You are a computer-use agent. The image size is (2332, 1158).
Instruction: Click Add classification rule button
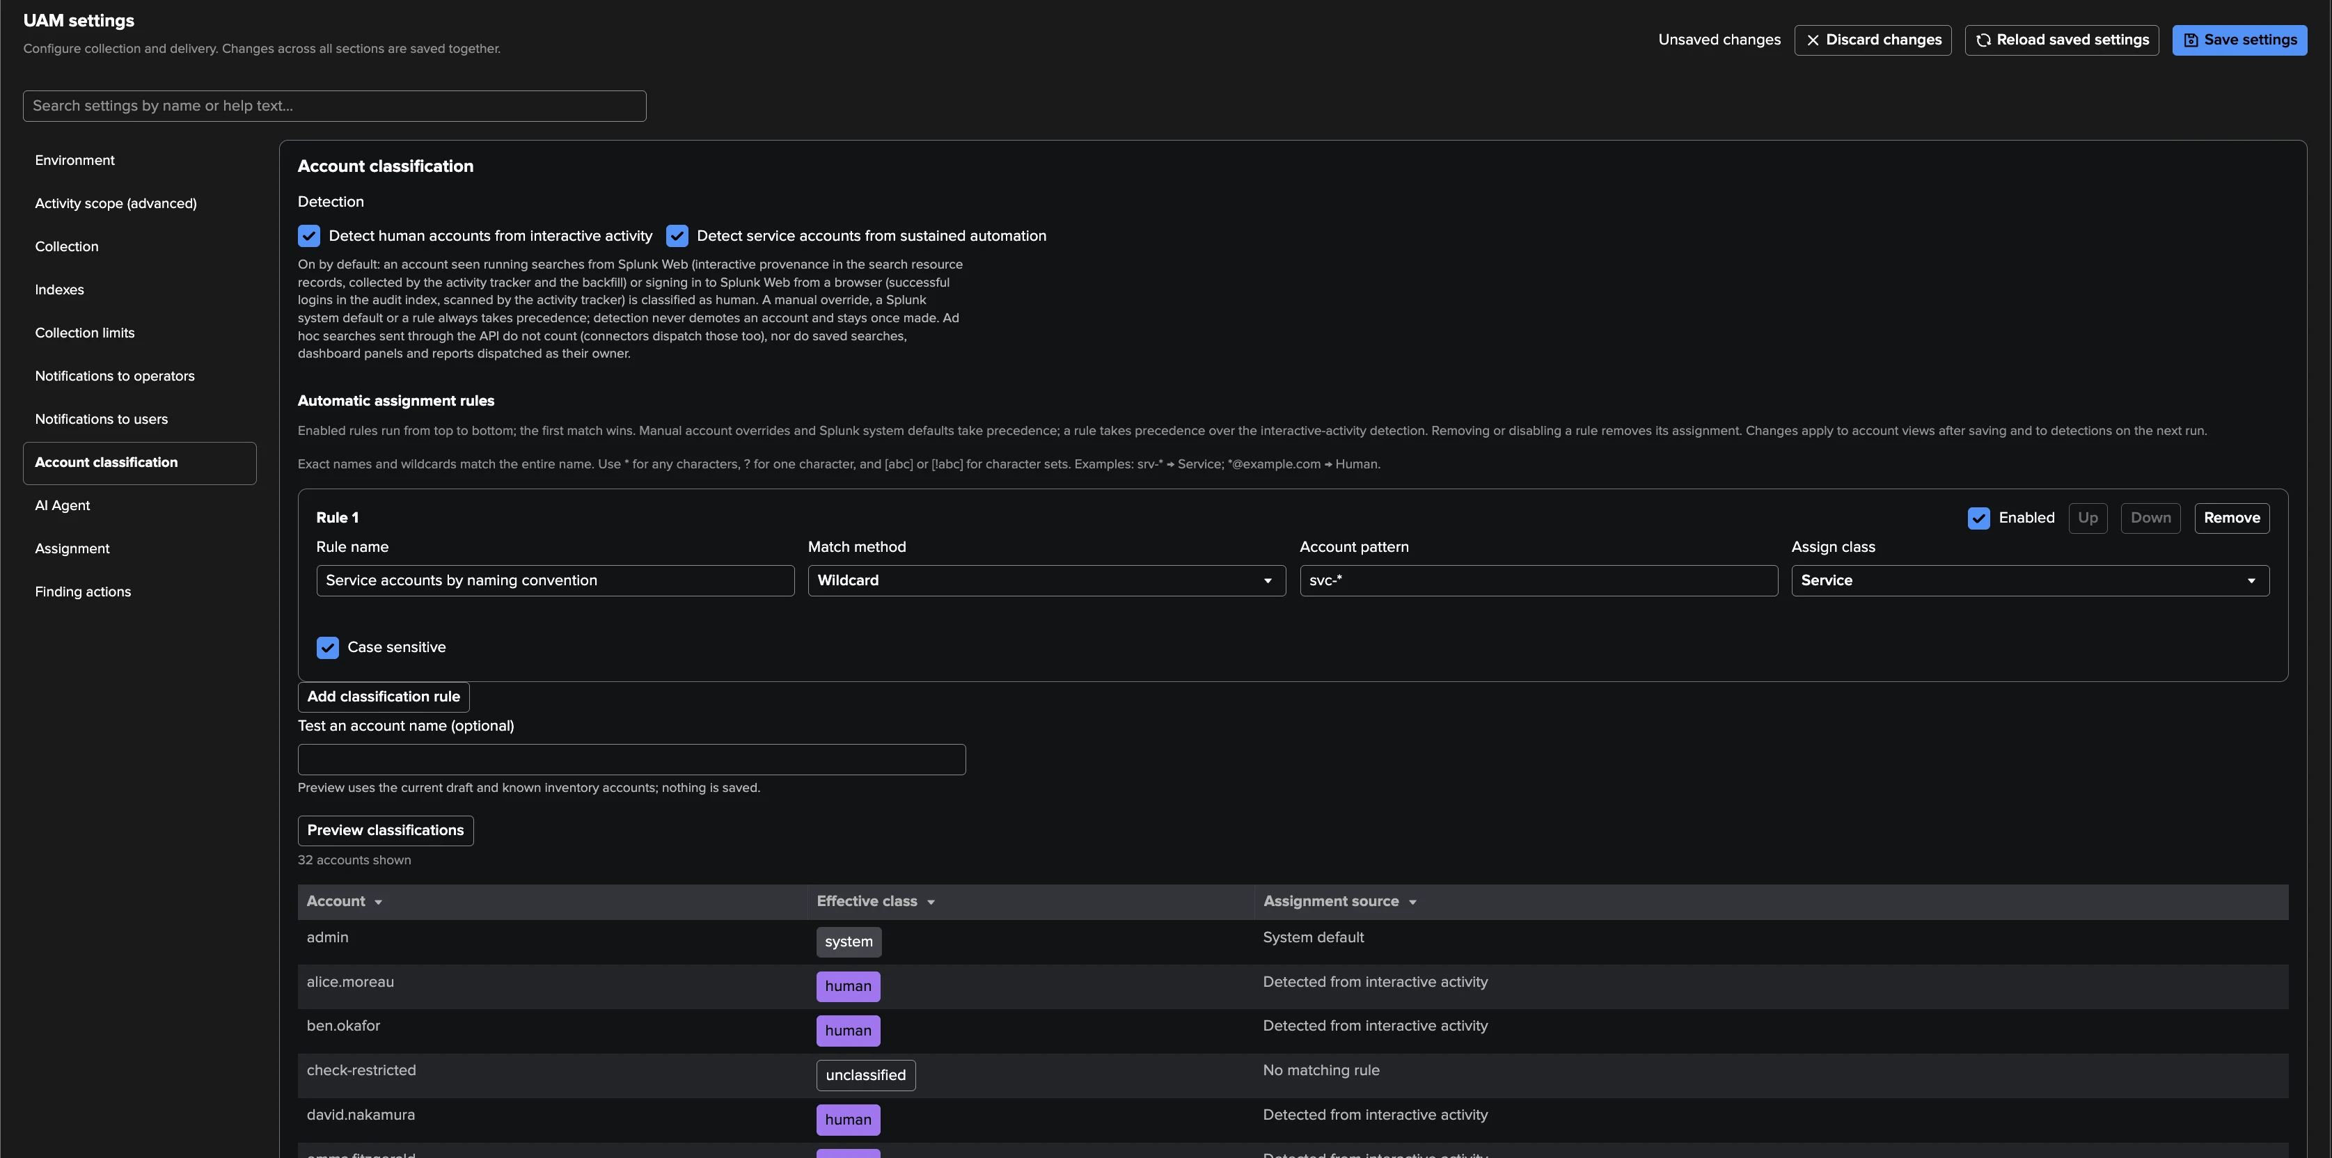coord(384,697)
